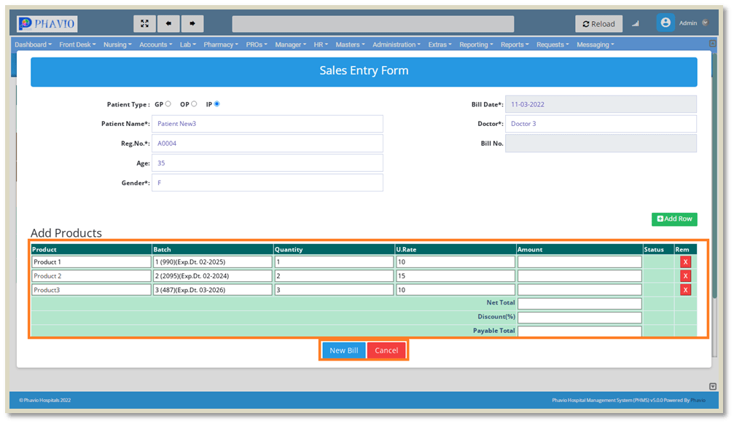The width and height of the screenshot is (734, 424).
Task: Click Payable Total field
Action: click(579, 331)
